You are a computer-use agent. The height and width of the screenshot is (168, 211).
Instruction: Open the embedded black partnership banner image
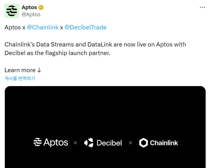tap(105, 114)
